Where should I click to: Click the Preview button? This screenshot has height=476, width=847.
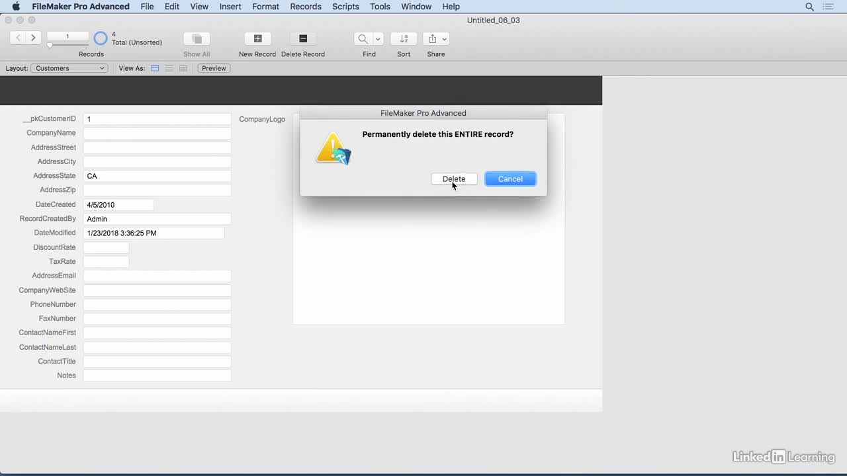214,68
